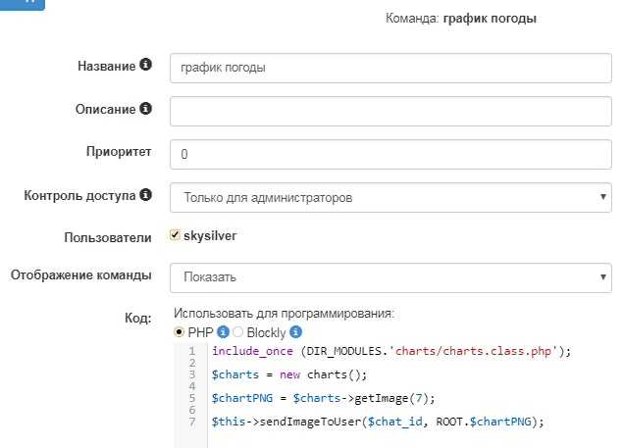Click the skysilver user label
Viewport: 623px width, 448px height.
(210, 235)
